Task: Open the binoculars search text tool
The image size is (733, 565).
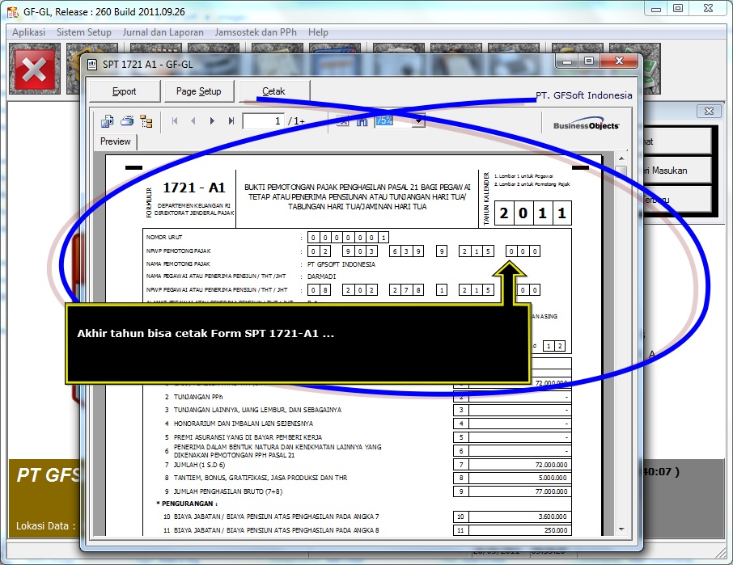Action: tap(362, 121)
